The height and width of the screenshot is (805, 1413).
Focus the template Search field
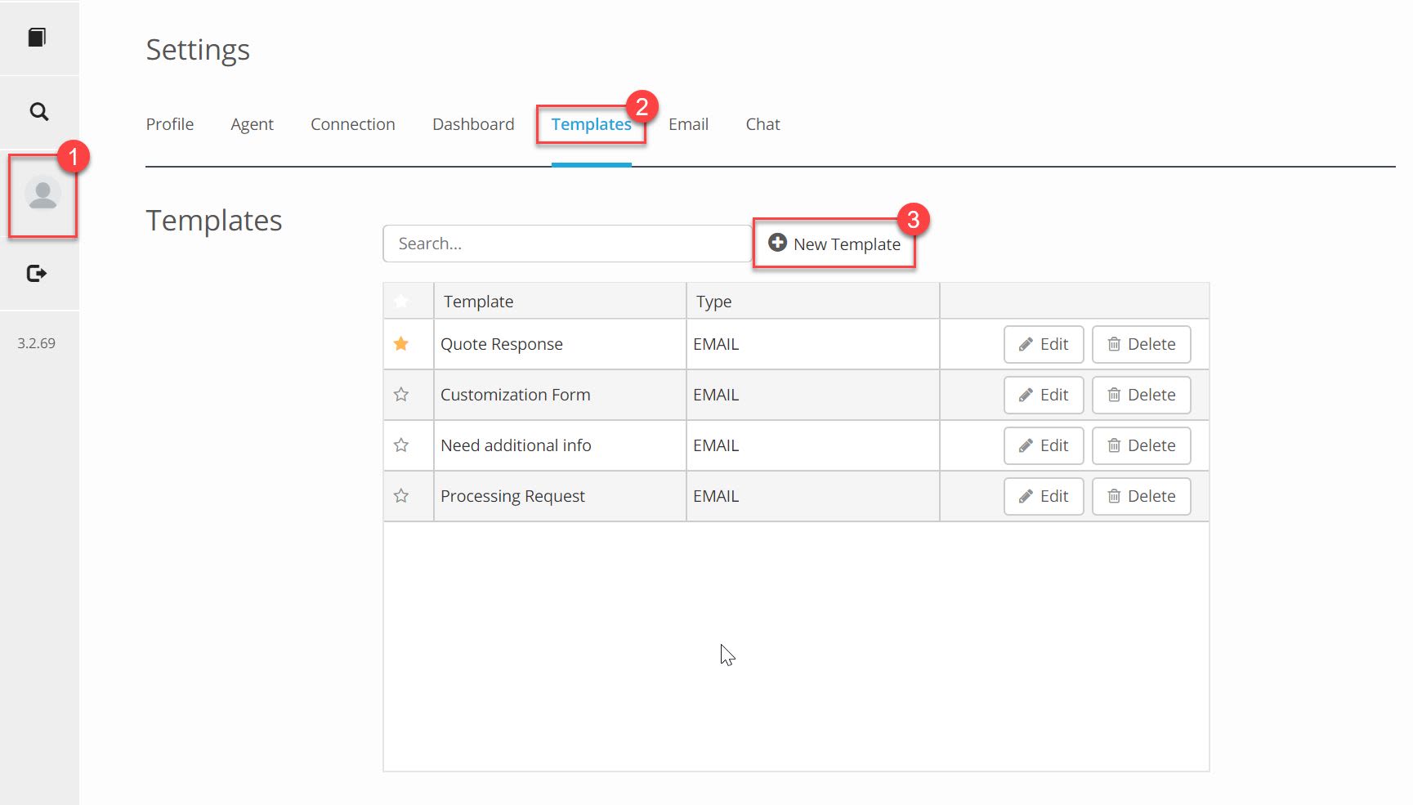click(x=567, y=244)
